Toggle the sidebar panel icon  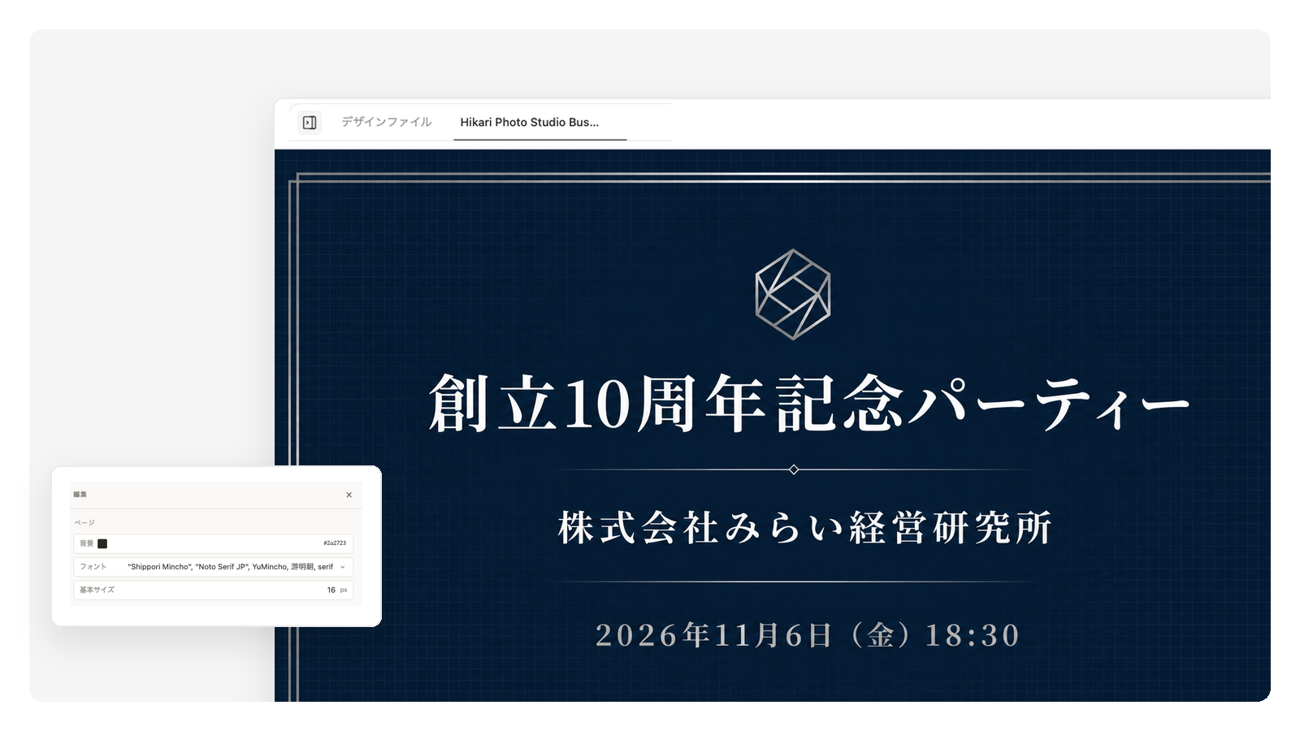tap(310, 123)
